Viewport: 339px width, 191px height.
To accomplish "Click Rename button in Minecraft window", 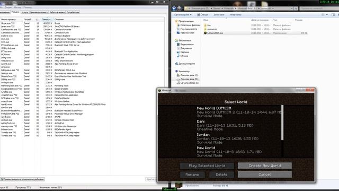I will [192, 175].
